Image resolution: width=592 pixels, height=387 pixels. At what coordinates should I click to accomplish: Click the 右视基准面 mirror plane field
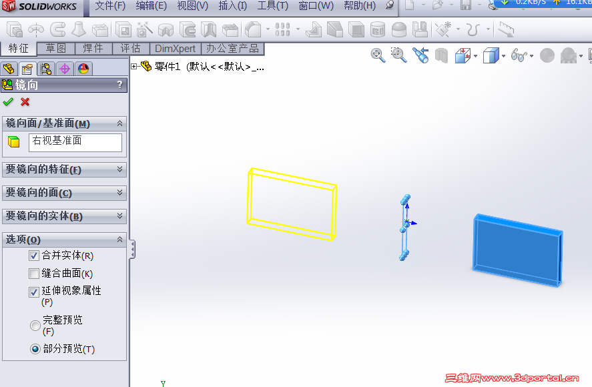click(75, 142)
